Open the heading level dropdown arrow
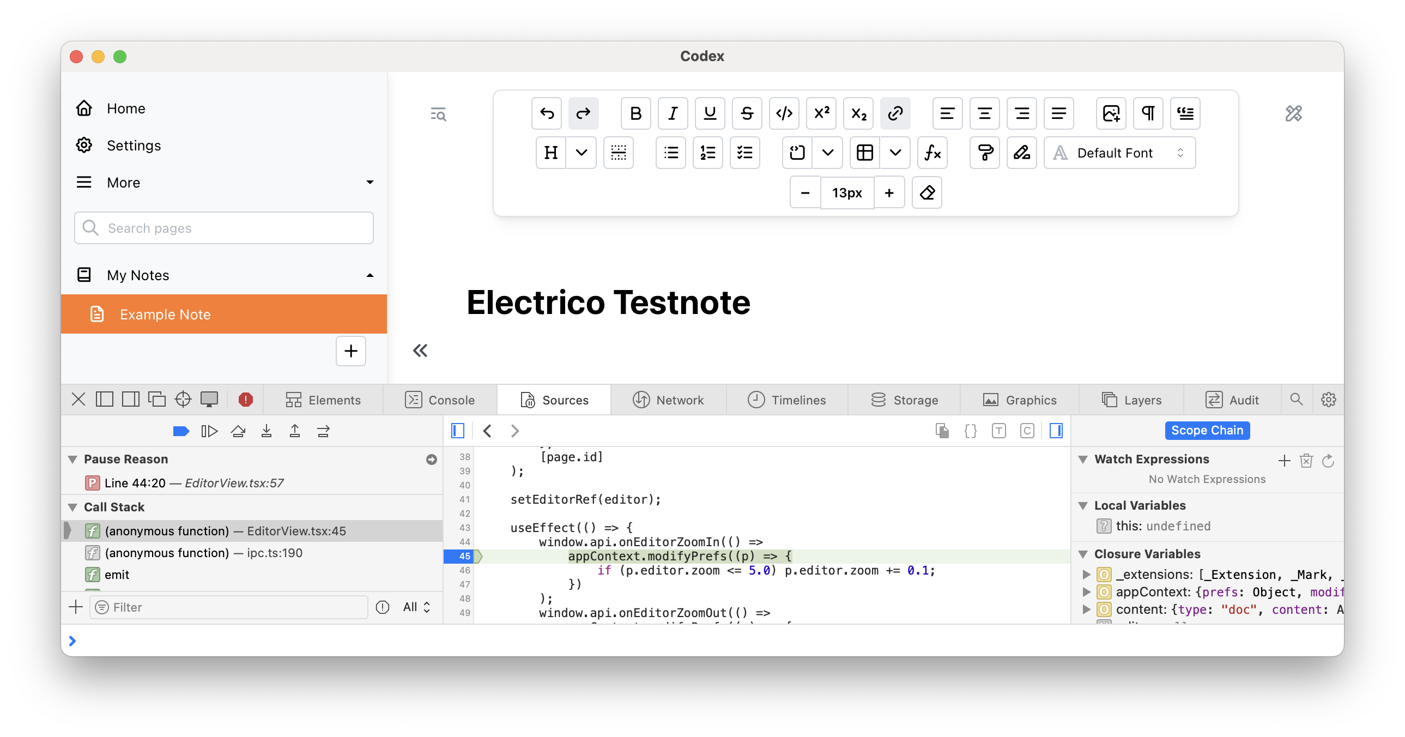Screen dimensions: 1405x737 [x=582, y=153]
